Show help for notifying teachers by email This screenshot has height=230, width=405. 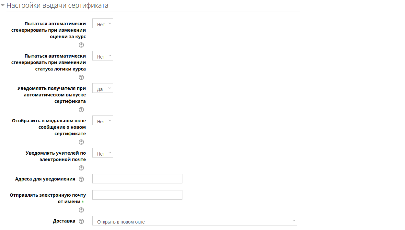pos(81,168)
